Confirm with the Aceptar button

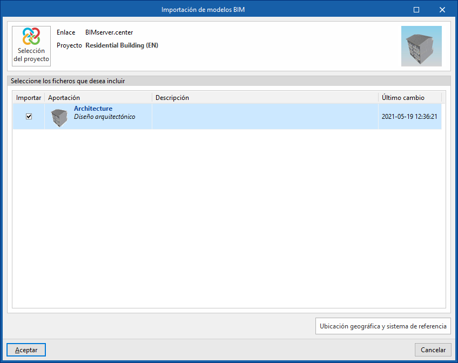pos(26,350)
